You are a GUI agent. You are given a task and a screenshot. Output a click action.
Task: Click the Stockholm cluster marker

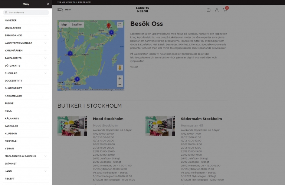[x=111, y=33]
